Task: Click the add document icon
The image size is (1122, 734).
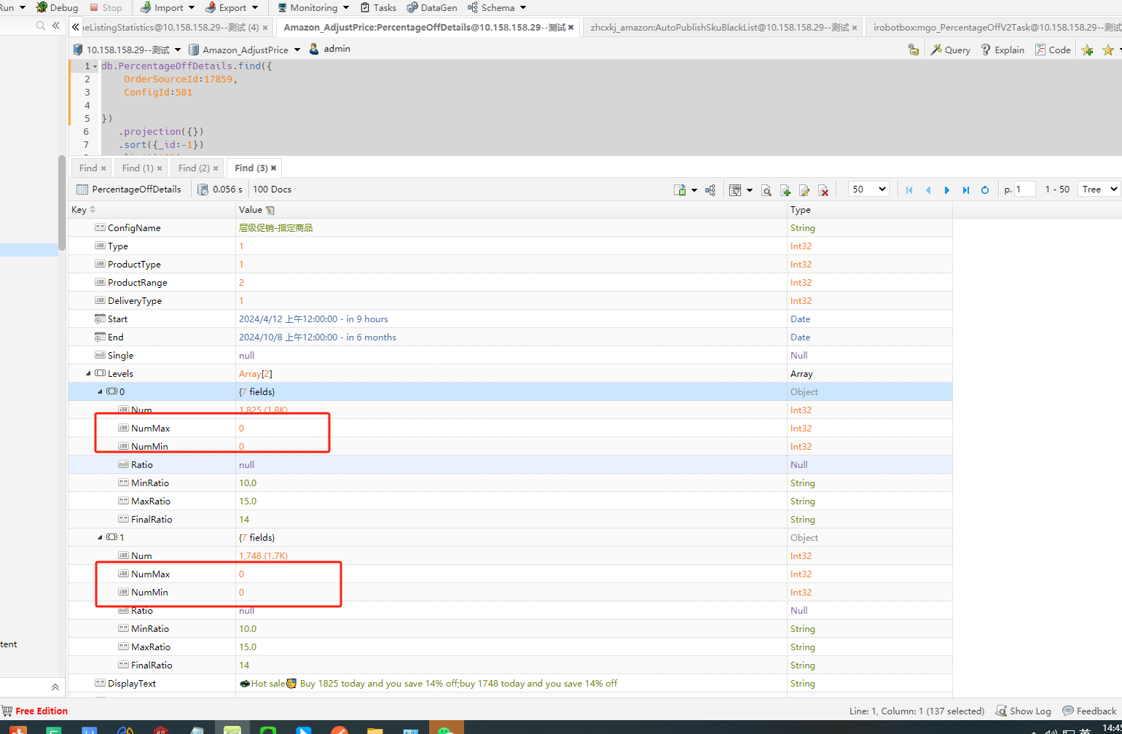Action: point(785,190)
